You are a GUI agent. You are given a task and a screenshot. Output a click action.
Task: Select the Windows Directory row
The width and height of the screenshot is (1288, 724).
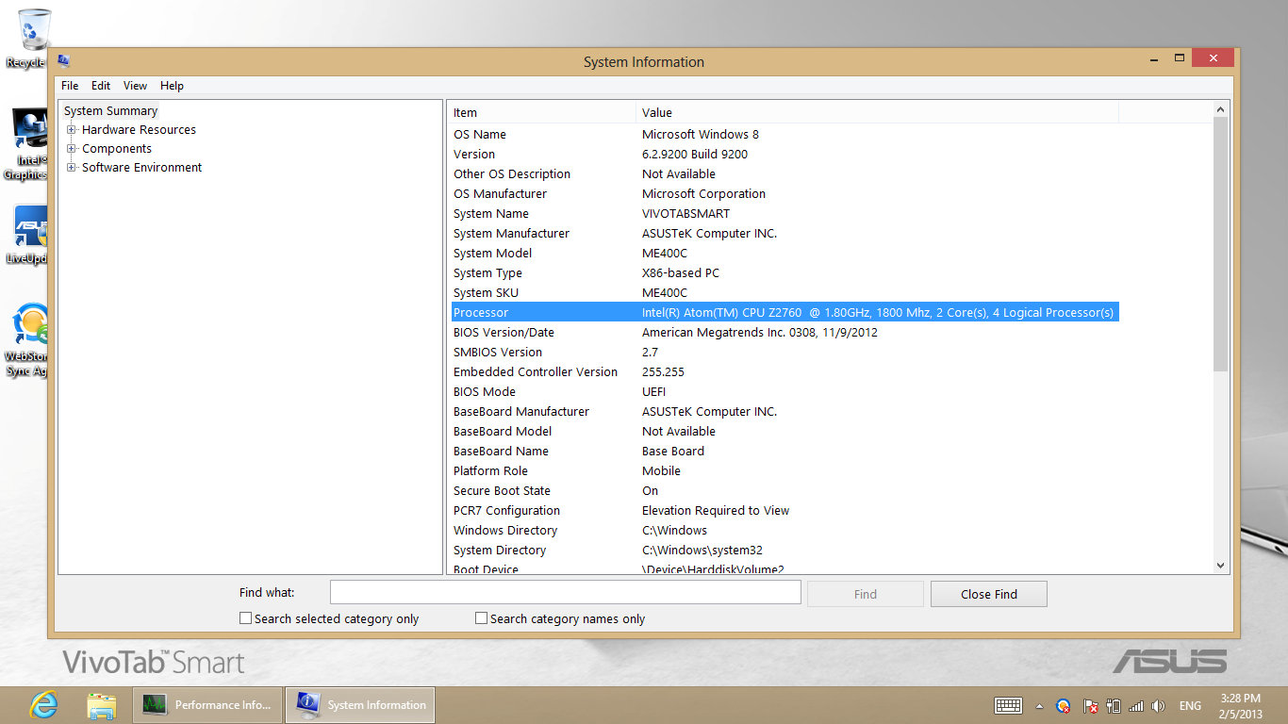tap(784, 530)
